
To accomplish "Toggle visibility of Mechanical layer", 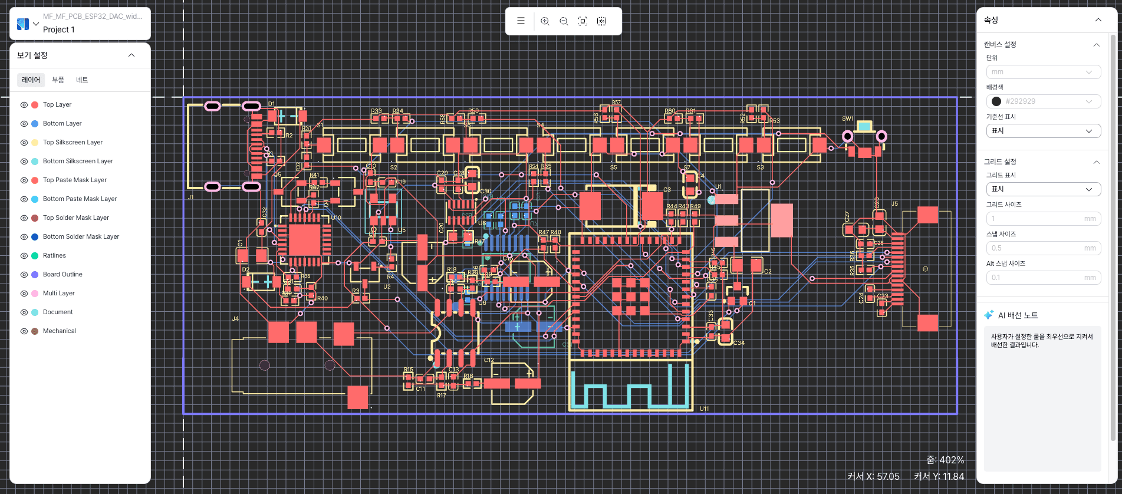I will [24, 331].
